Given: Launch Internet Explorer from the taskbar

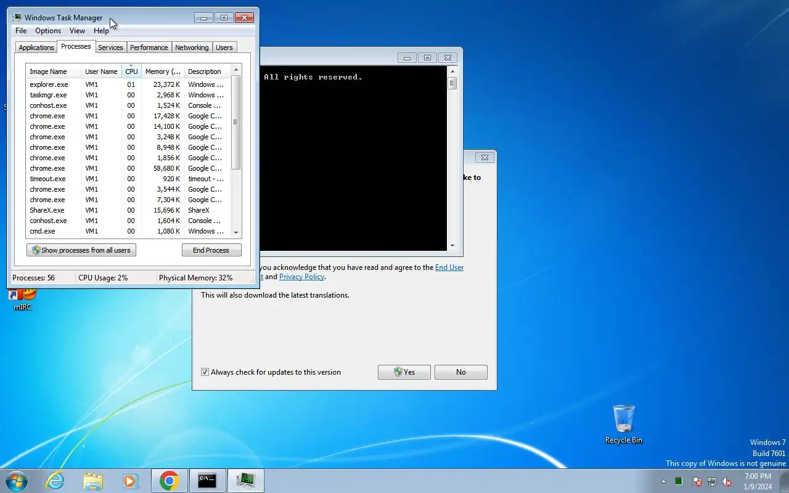Looking at the screenshot, I should 55,481.
